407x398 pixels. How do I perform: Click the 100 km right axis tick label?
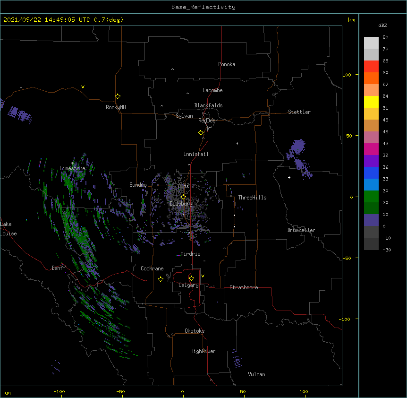coord(347,75)
